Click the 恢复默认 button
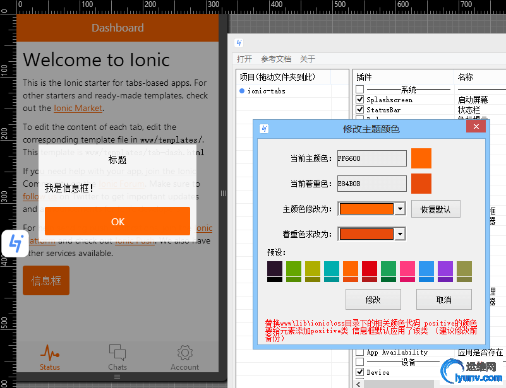This screenshot has height=388, width=506. 436,209
